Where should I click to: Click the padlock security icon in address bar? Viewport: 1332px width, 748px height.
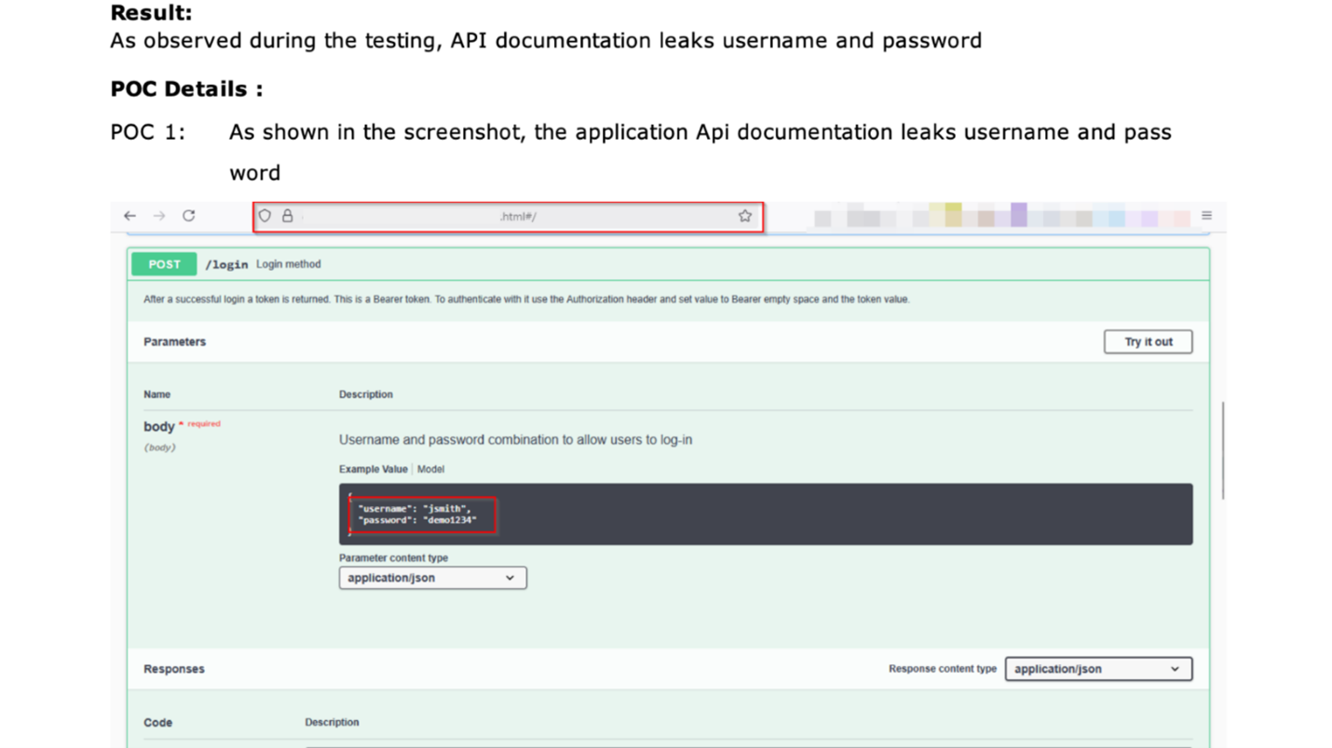tap(288, 215)
